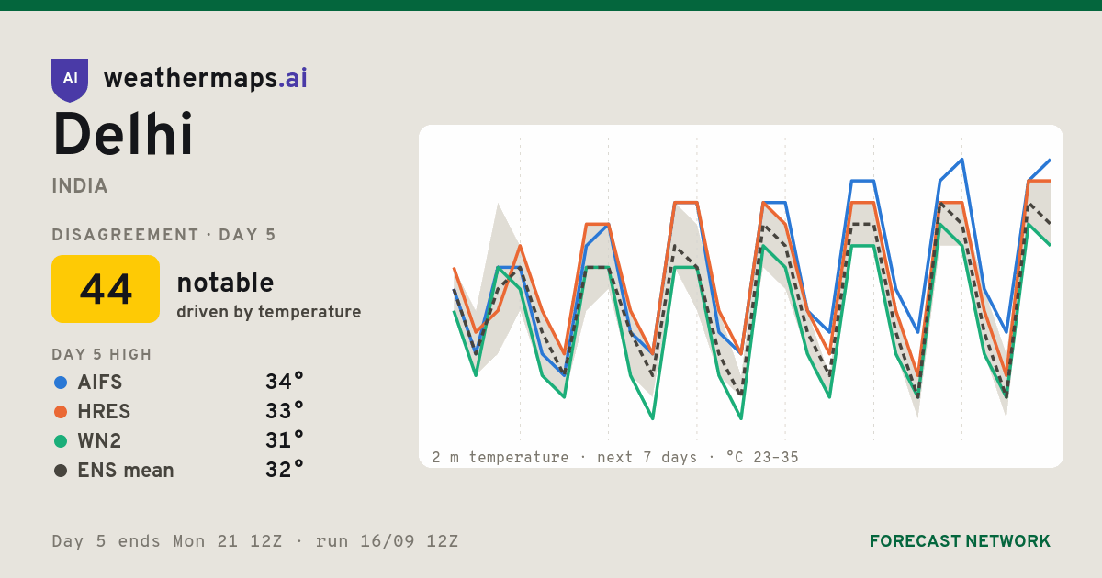The height and width of the screenshot is (578, 1102).
Task: Click the HRES 33° high value
Action: click(285, 411)
